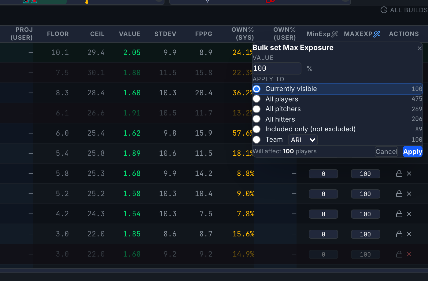This screenshot has width=428, height=281.
Task: Select the All pitchers radio option
Action: click(256, 109)
